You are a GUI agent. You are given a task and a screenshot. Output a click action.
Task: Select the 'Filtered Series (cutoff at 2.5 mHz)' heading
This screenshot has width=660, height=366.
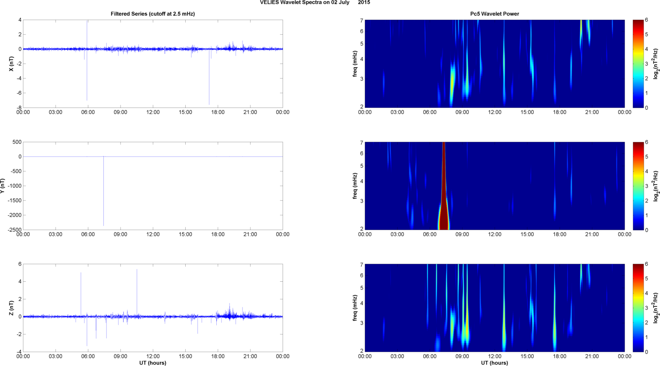(153, 14)
